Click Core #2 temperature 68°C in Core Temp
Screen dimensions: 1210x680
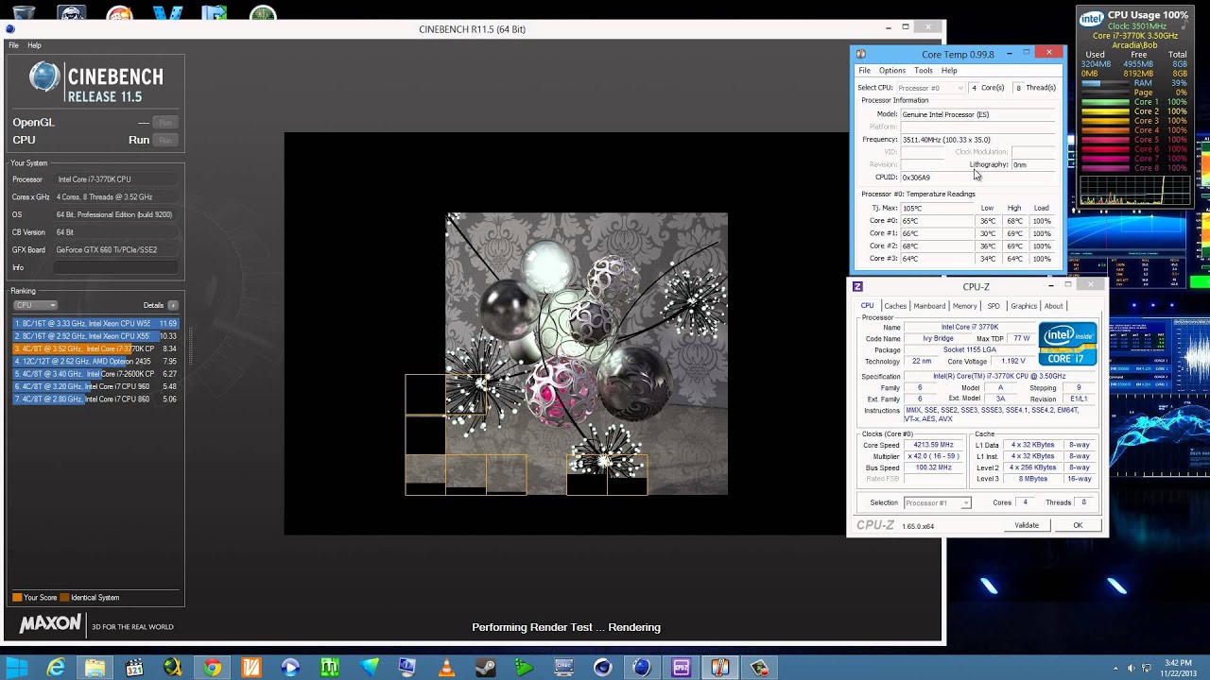pos(910,246)
